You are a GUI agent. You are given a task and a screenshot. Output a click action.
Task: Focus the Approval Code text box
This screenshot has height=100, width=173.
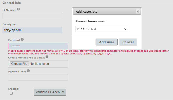click(x=38, y=77)
